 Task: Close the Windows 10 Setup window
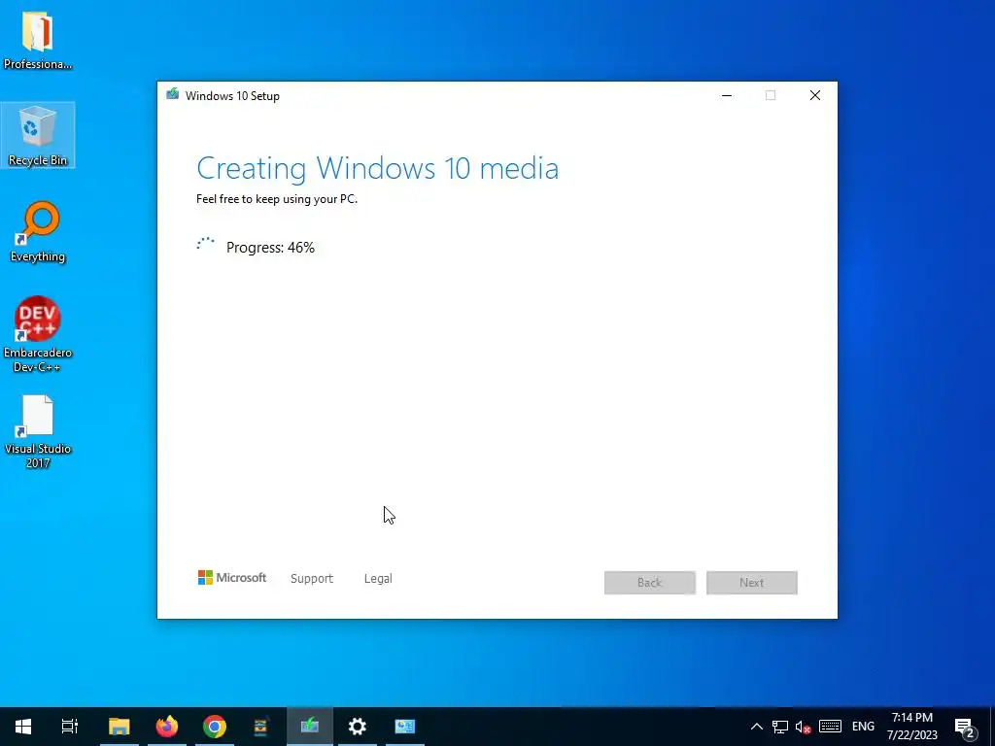click(815, 95)
